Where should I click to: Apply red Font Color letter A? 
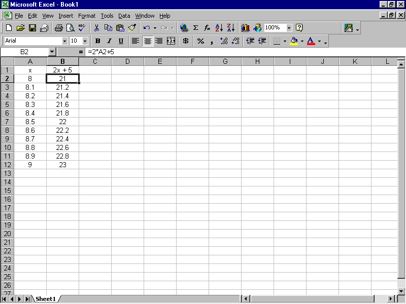(x=311, y=41)
